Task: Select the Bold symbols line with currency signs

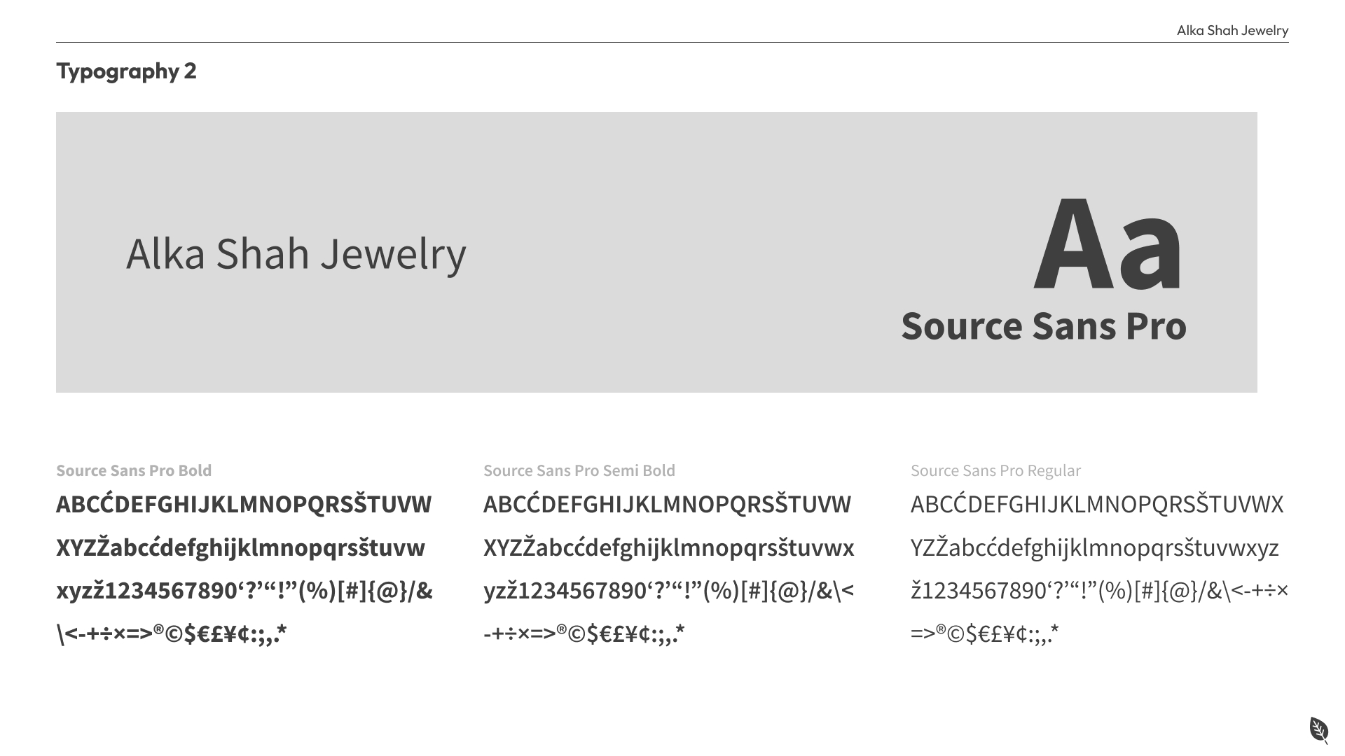Action: [x=172, y=634]
